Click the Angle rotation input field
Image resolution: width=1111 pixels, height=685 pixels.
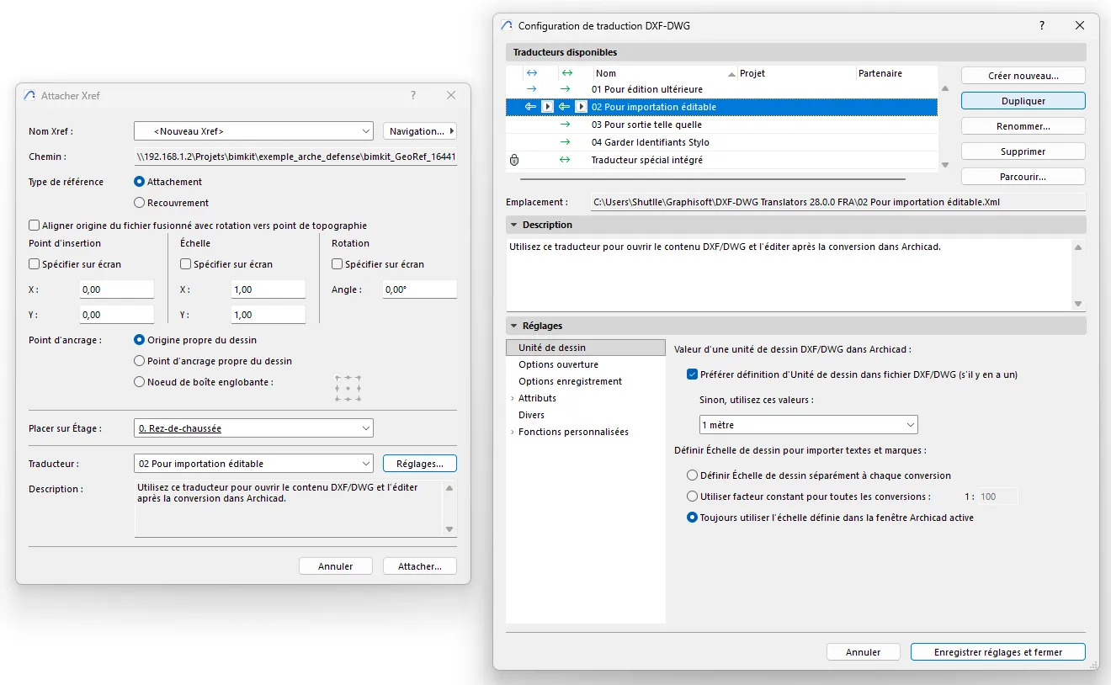coord(419,289)
